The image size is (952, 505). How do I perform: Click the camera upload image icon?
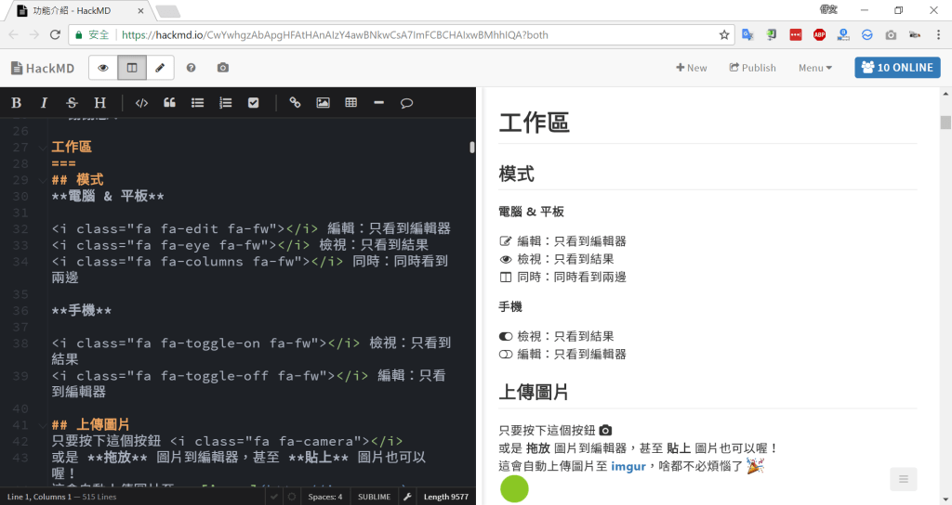pyautogui.click(x=222, y=68)
